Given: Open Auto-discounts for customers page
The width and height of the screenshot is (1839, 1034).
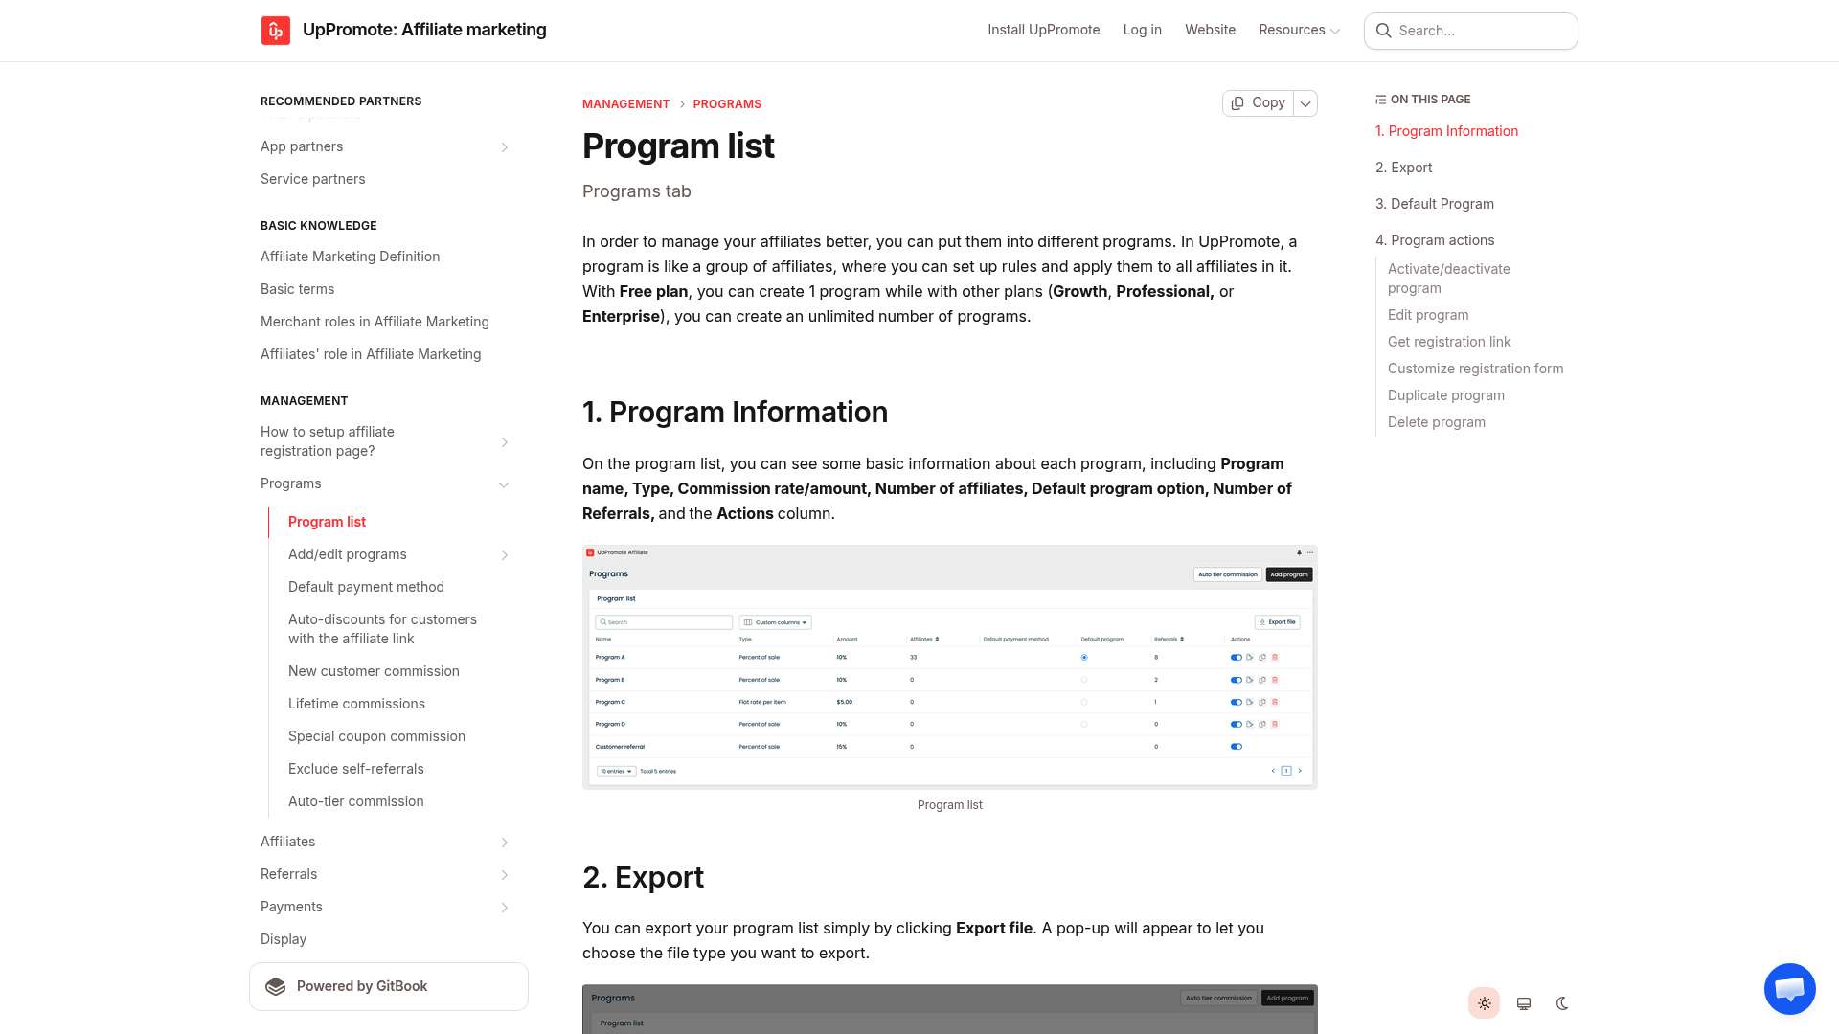Looking at the screenshot, I should pos(382,629).
